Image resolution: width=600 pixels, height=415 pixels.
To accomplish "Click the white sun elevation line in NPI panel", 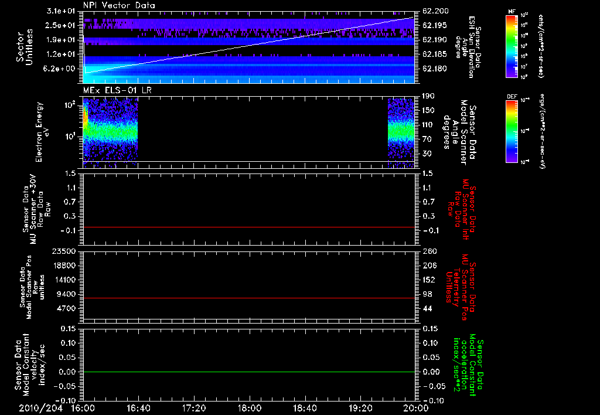I will (x=248, y=45).
